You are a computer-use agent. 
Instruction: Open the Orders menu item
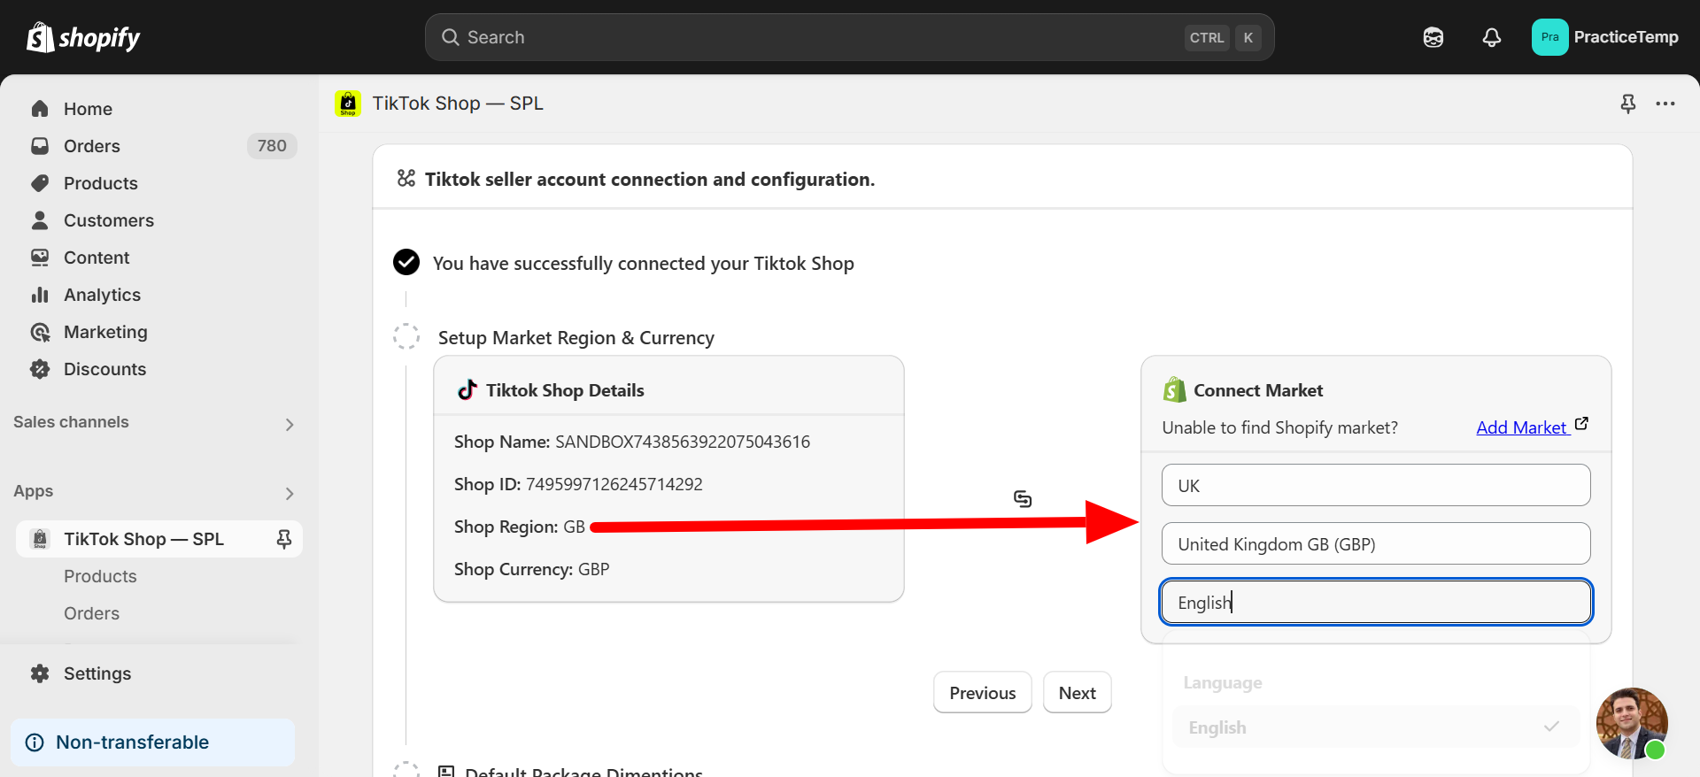92,146
